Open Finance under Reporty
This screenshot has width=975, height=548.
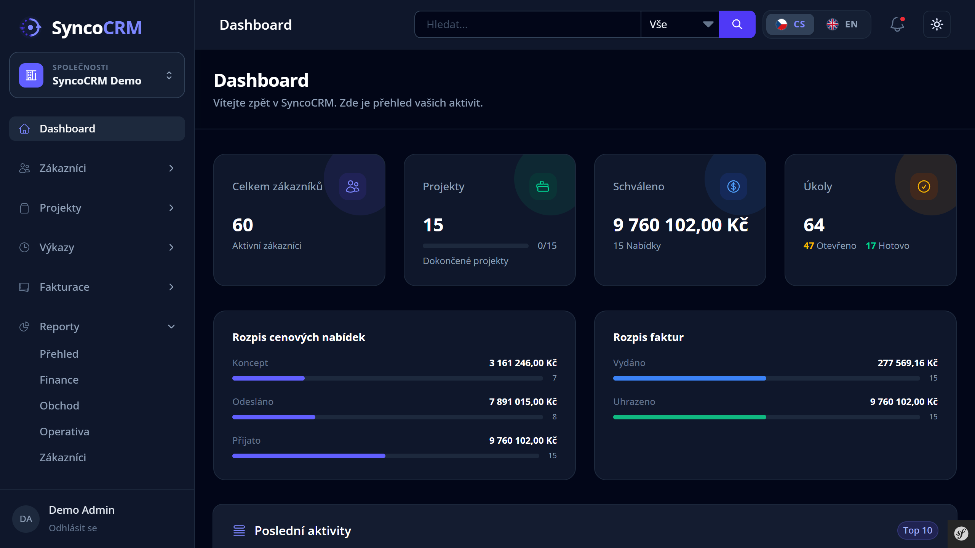pos(59,380)
